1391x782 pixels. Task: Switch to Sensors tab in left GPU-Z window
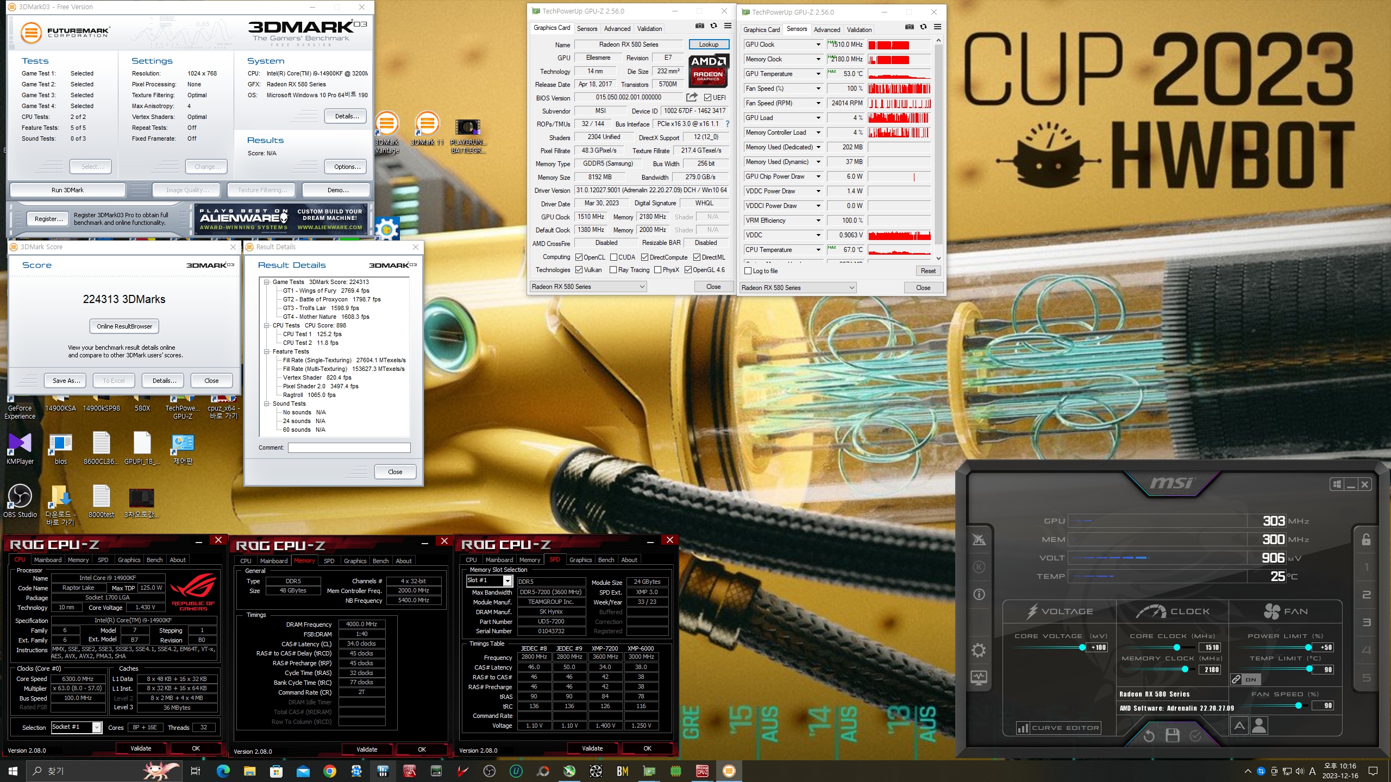587,29
